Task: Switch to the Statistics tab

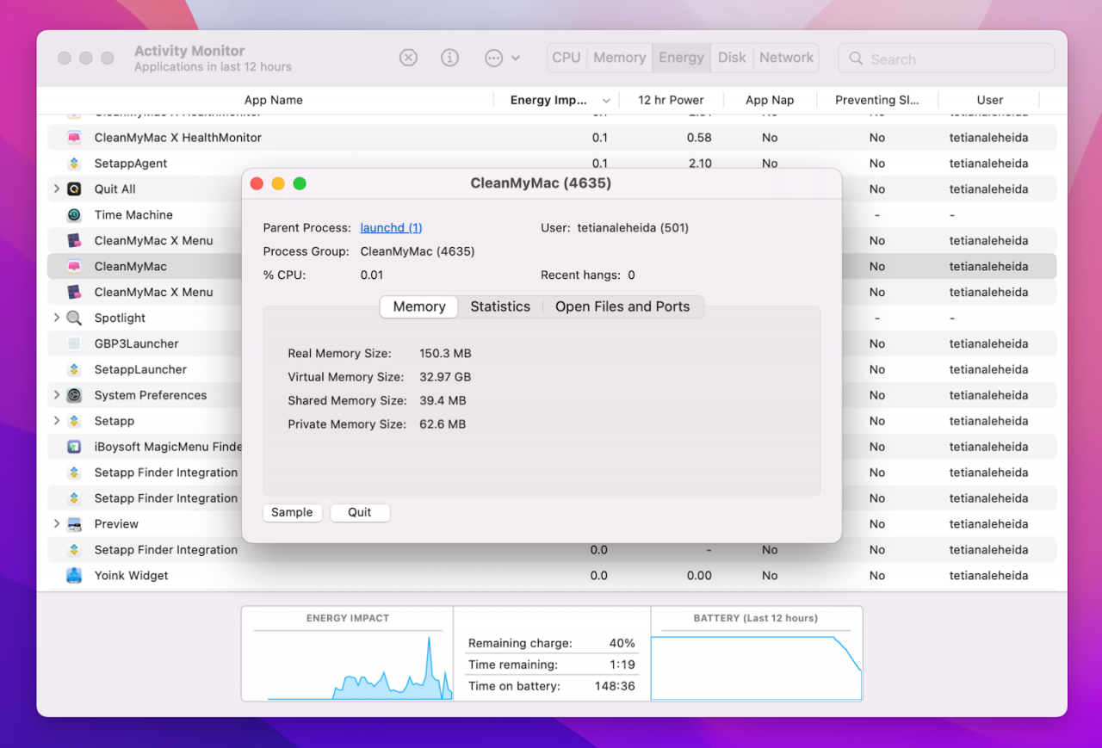Action: coord(500,307)
